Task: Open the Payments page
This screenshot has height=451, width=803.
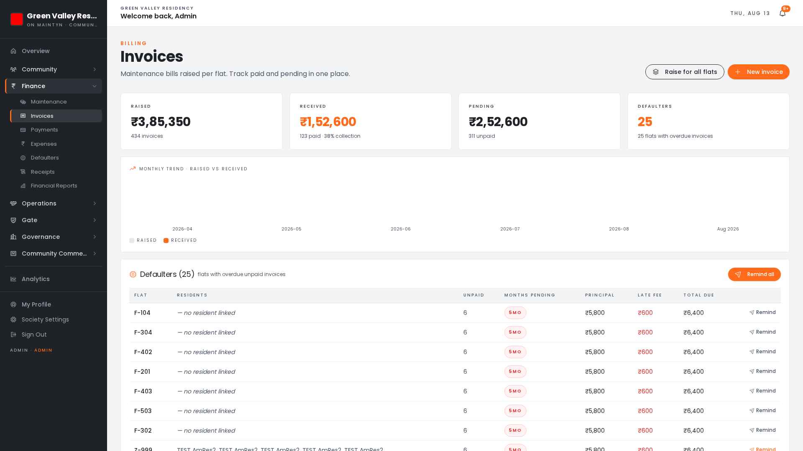Action: 56,130
